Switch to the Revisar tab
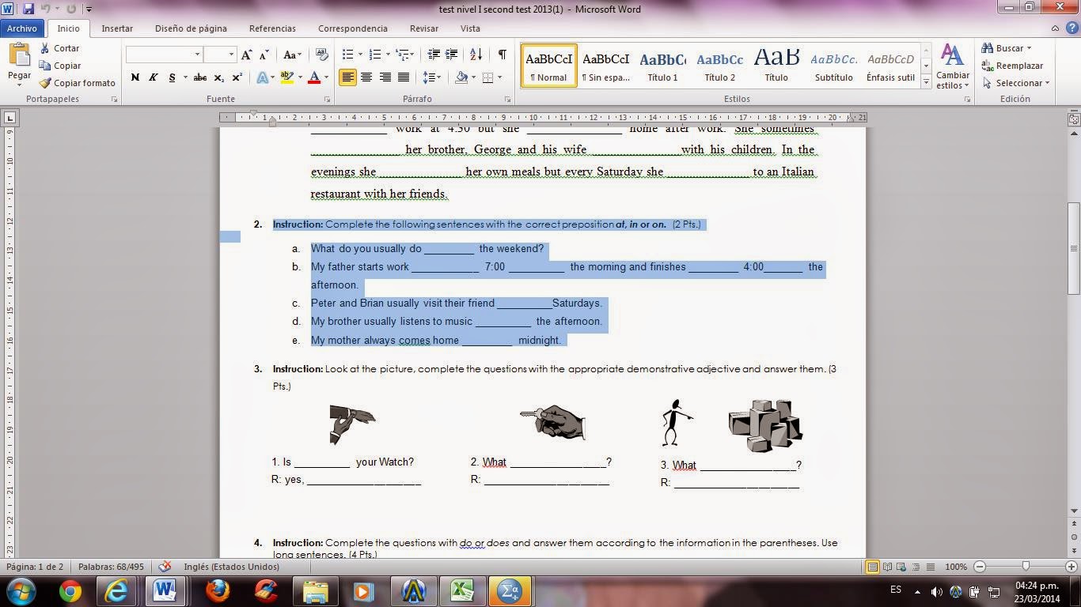The width and height of the screenshot is (1081, 607). click(424, 28)
